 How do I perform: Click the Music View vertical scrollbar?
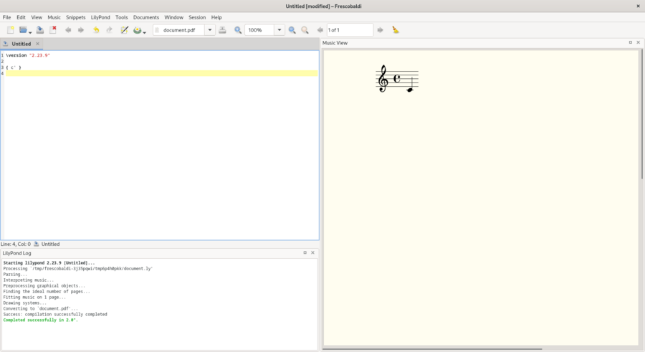[641, 115]
